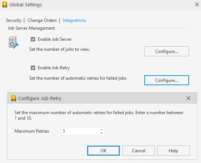
Task: Click the Vault icon in Global Settings title
Action: click(4, 4)
